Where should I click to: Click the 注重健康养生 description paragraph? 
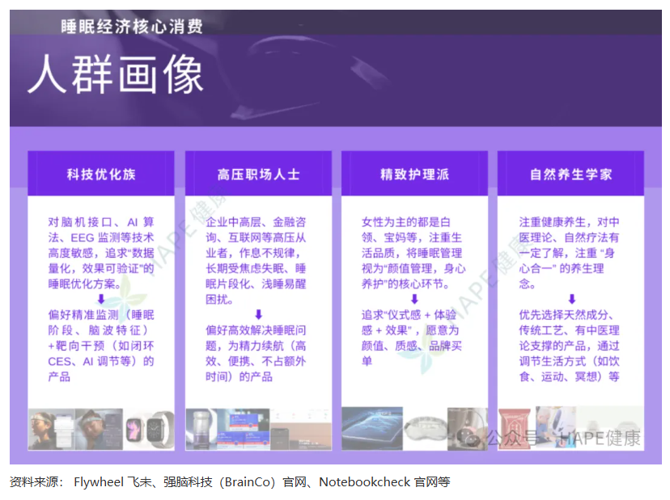click(571, 252)
